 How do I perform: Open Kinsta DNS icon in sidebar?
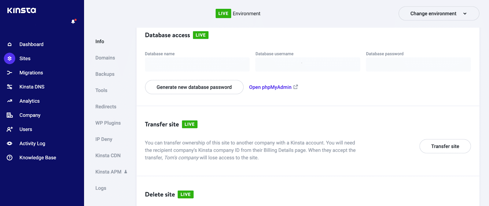click(x=9, y=87)
